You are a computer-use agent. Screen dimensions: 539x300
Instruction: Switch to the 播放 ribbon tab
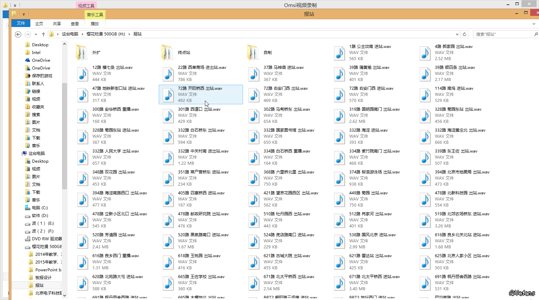pos(95,24)
